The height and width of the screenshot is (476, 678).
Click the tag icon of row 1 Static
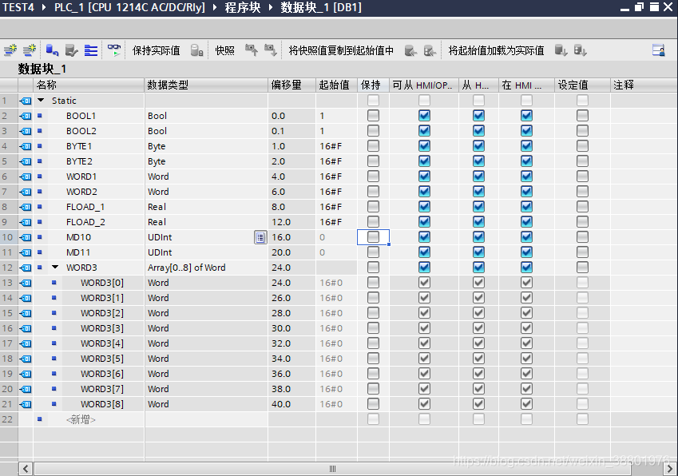(x=26, y=101)
